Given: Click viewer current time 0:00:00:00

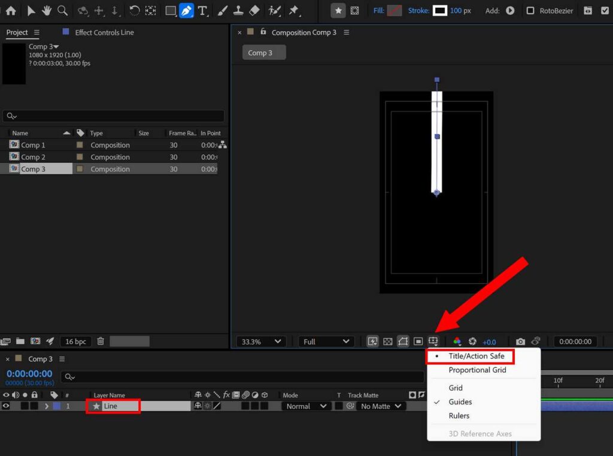Looking at the screenshot, I should click(x=575, y=342).
